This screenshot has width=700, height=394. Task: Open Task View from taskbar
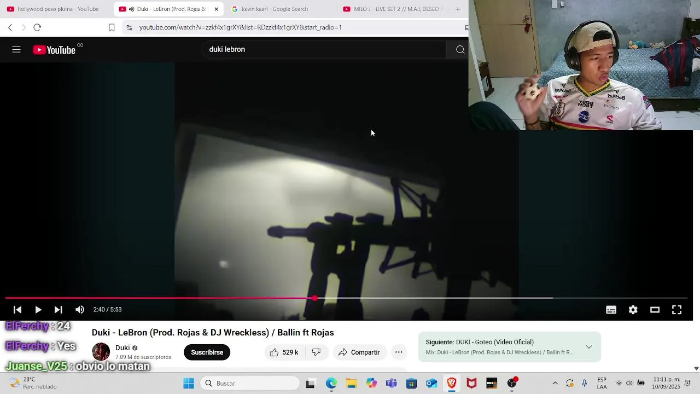click(310, 384)
